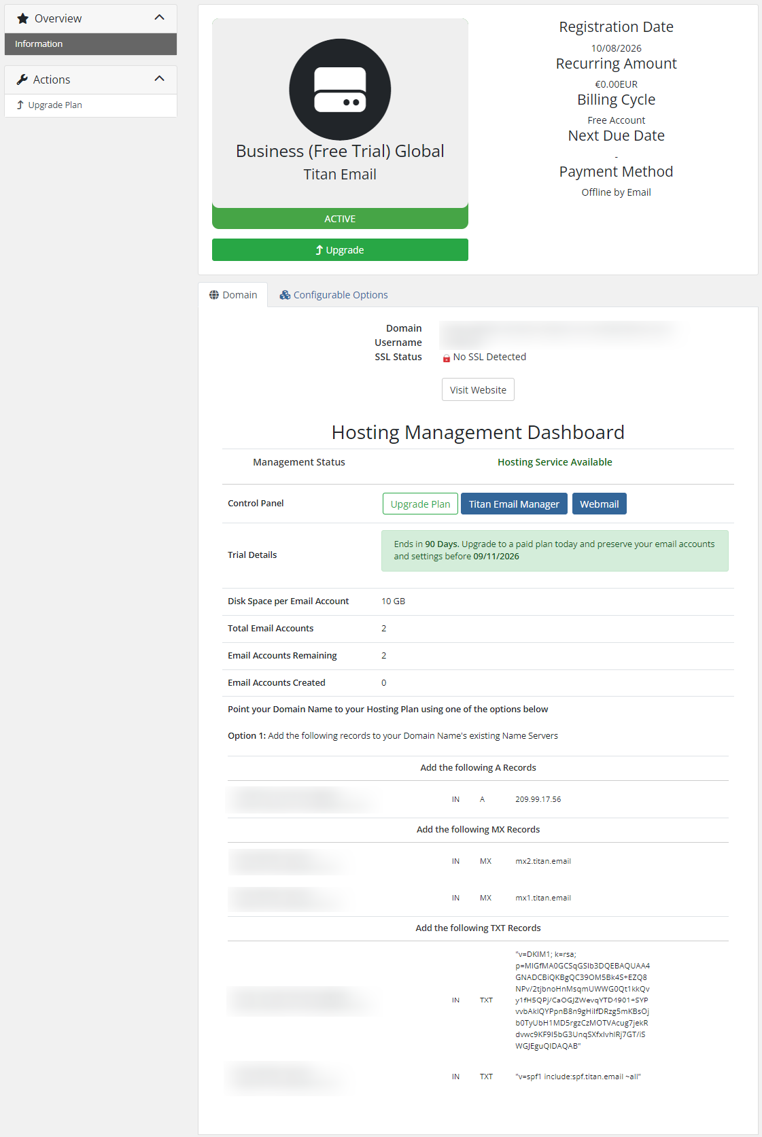Click the mx1.titan.email MX record
The image size is (762, 1137).
coord(543,898)
